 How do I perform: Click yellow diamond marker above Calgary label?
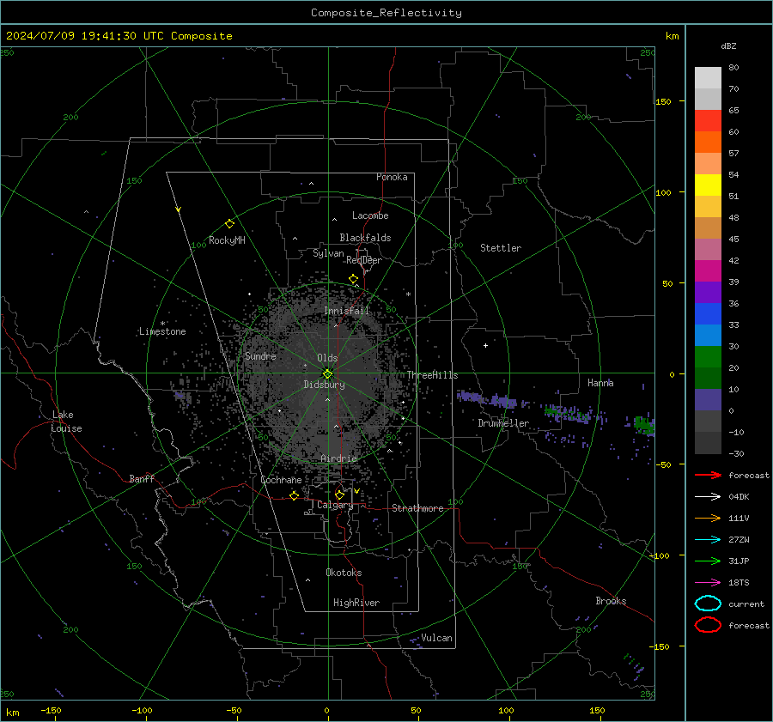pos(339,494)
